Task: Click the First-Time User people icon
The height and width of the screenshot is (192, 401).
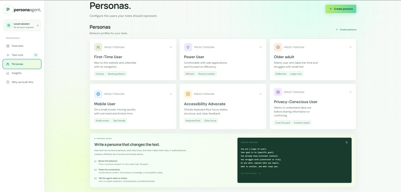Action: [x=98, y=47]
